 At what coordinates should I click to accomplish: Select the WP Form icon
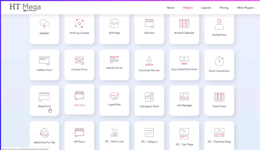(79, 133)
